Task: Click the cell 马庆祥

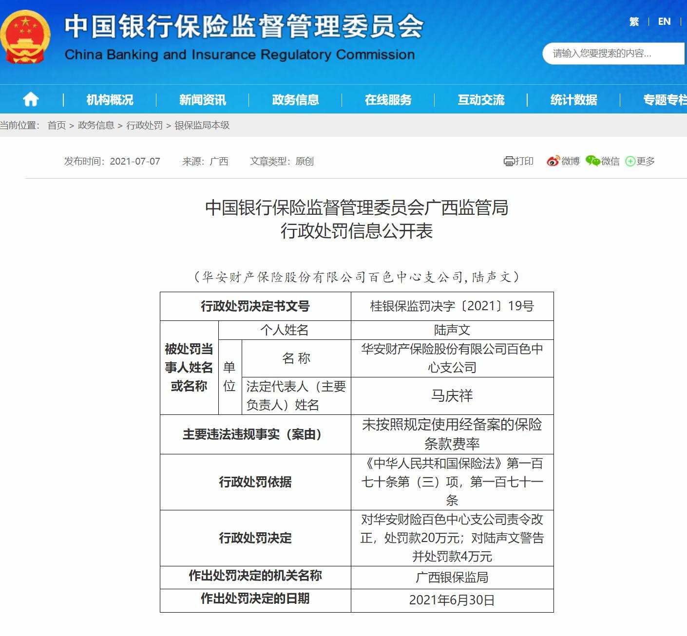Action: (452, 396)
